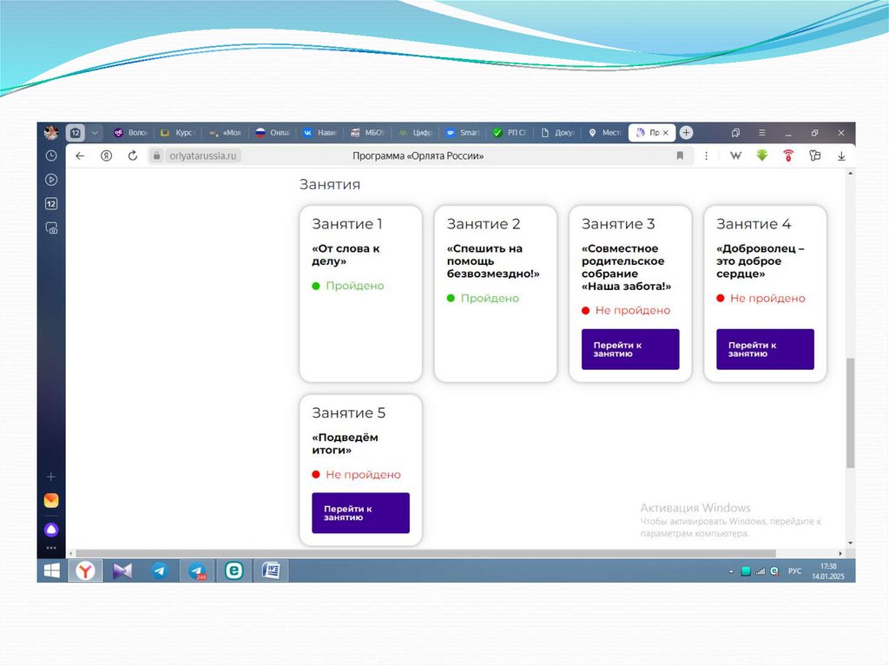
Task: Switch to the МБОУ tab
Action: coord(367,133)
